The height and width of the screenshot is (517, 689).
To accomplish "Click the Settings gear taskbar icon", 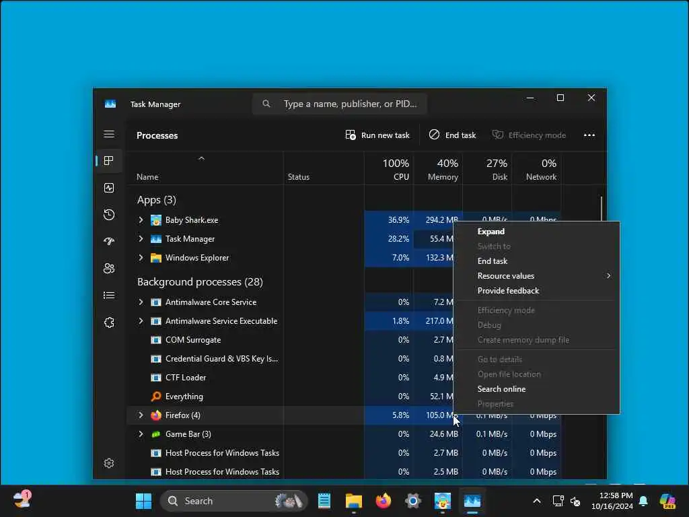I will tap(413, 501).
